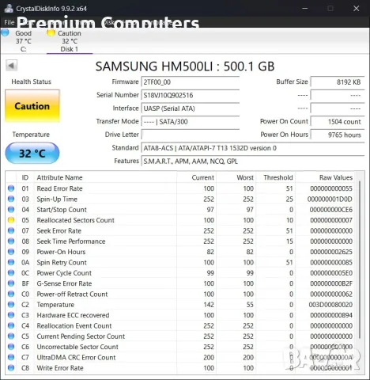The width and height of the screenshot is (370, 380).
Task: Select the Seek Time Performance attribute name
Action: tap(71, 241)
